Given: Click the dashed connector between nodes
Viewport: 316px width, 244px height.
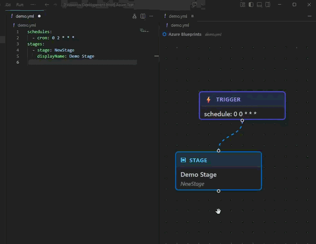Looking at the screenshot, I should click(x=230, y=135).
